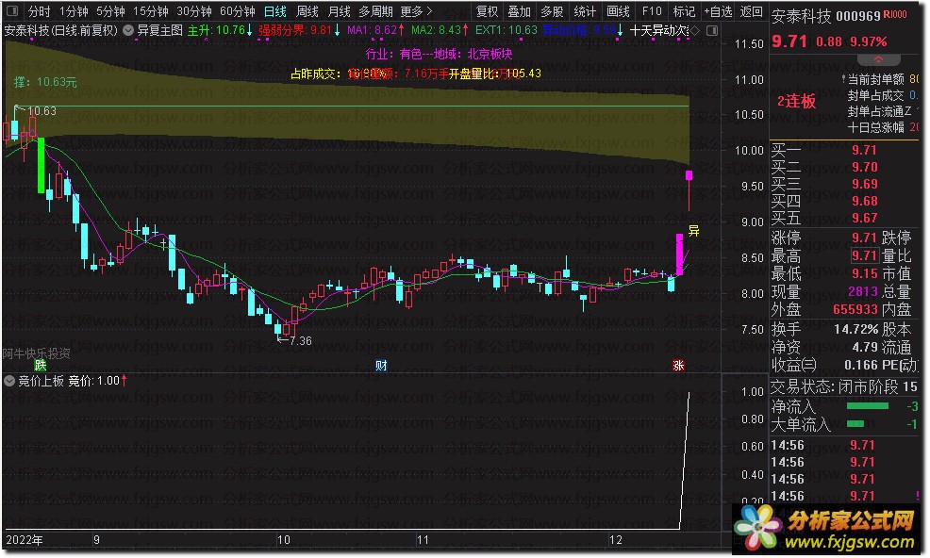This screenshot has width=930, height=558.
Task: Click the diamond icon in indicator bar
Action: (x=695, y=29)
